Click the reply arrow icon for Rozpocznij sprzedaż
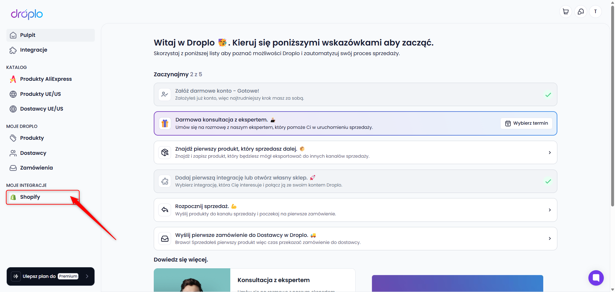 (x=165, y=210)
